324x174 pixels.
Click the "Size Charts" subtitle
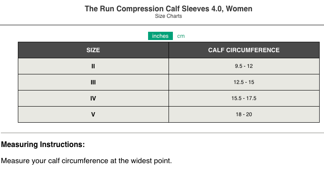point(168,17)
